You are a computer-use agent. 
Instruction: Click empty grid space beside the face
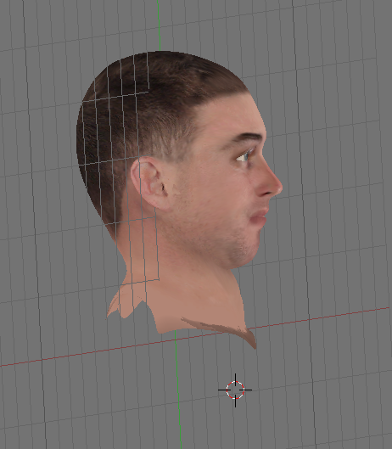pyautogui.click(x=329, y=143)
